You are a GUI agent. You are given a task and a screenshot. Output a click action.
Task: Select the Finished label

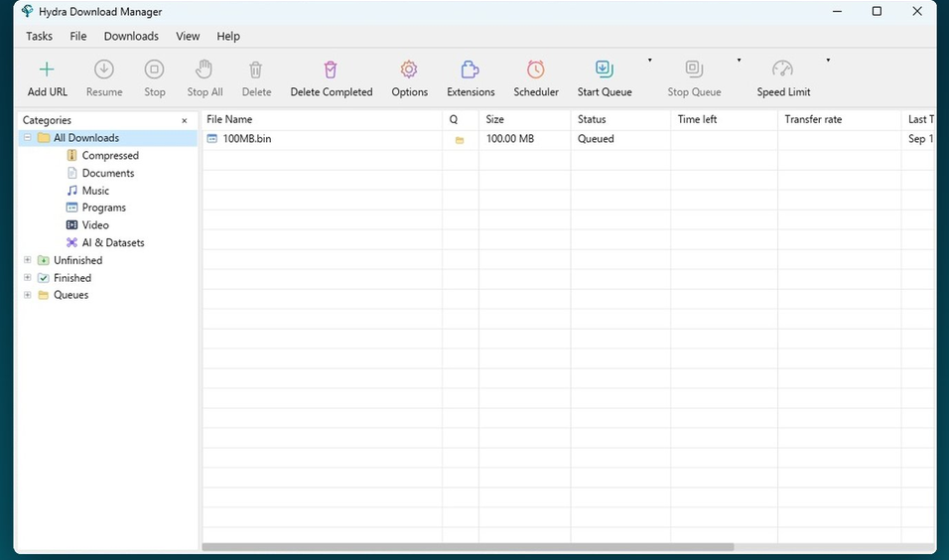(x=72, y=278)
